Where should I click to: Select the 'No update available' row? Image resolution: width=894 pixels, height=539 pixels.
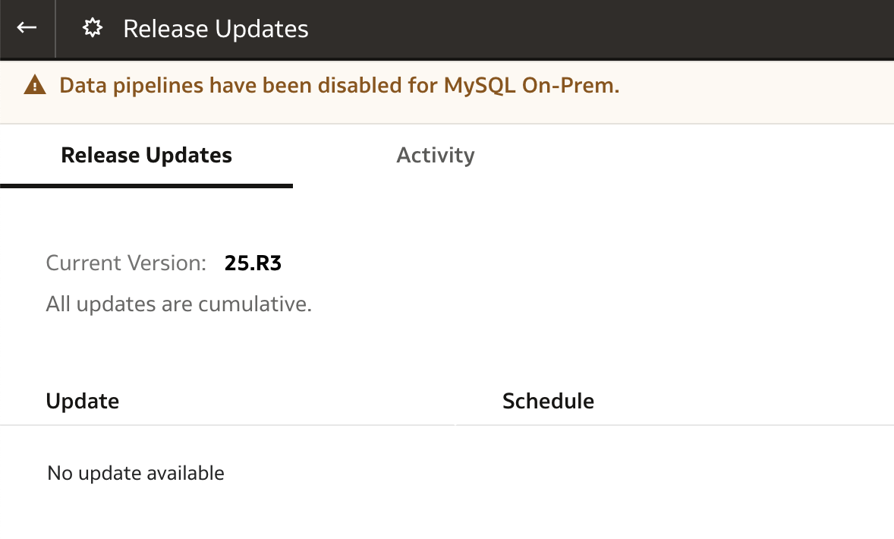(x=447, y=473)
